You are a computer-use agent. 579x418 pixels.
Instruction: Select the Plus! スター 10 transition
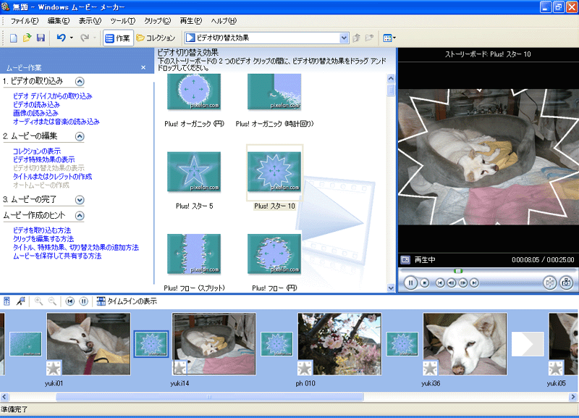(x=274, y=172)
